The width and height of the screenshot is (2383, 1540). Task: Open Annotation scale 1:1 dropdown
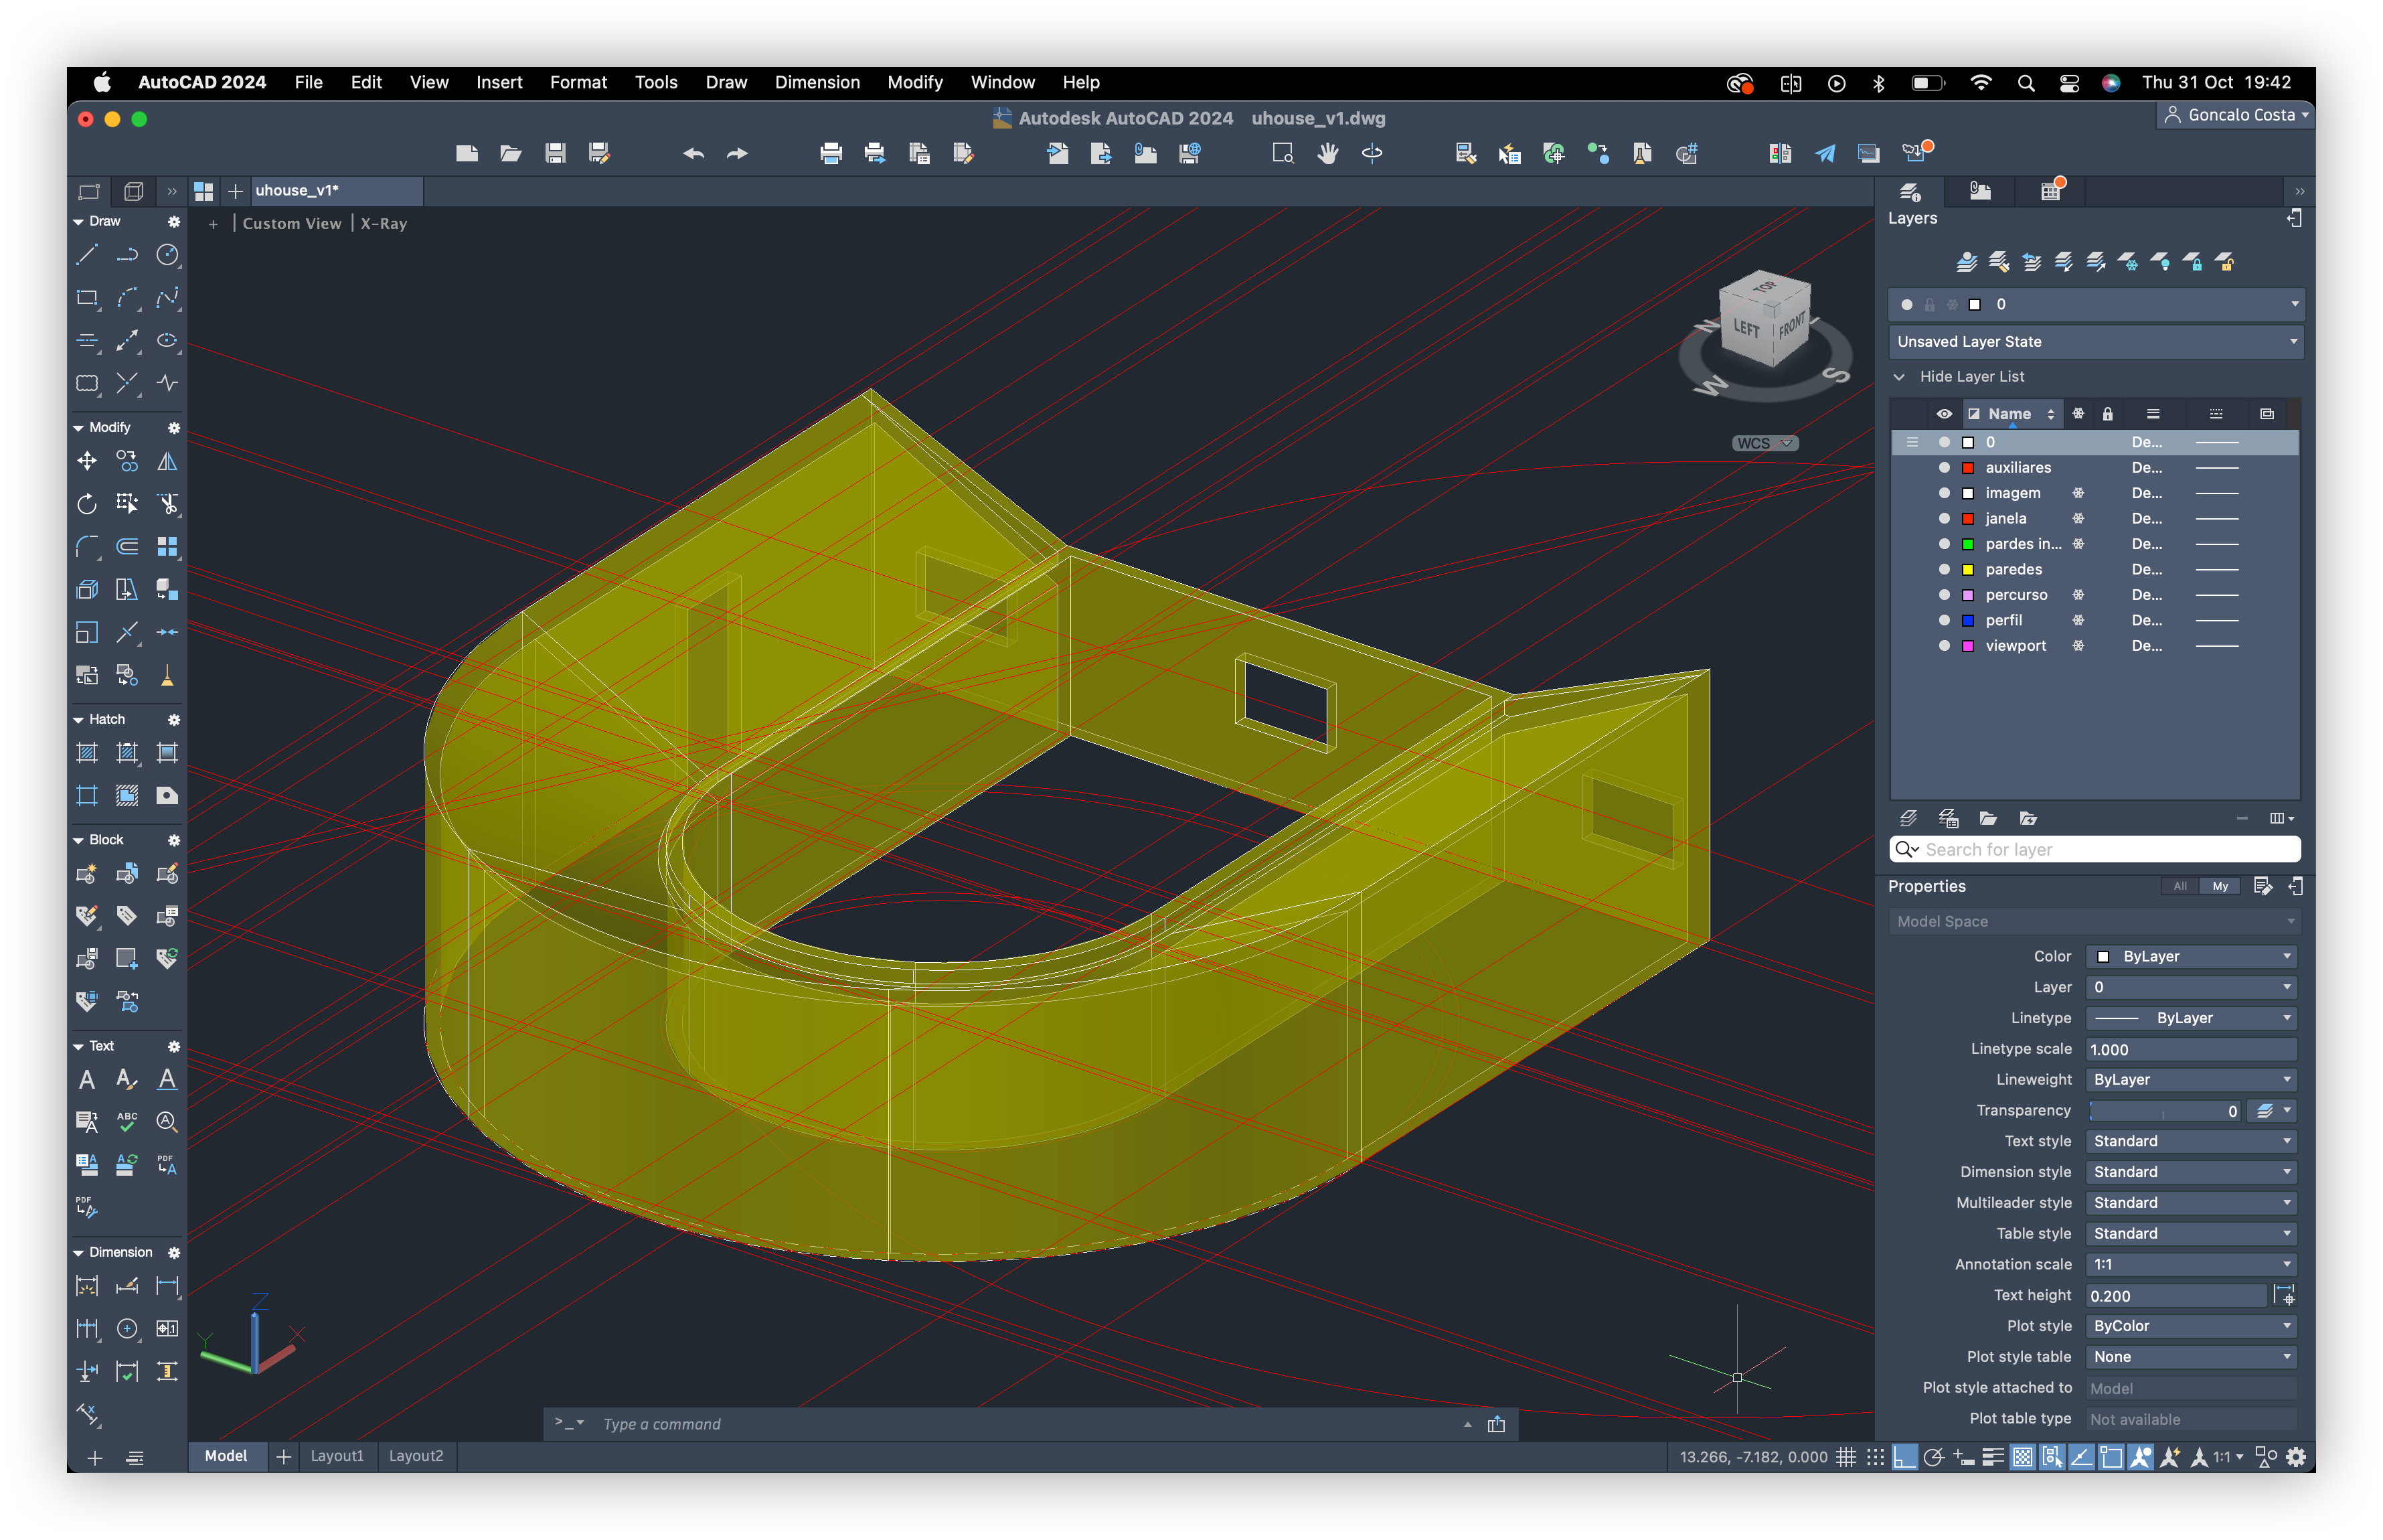pyautogui.click(x=2191, y=1264)
